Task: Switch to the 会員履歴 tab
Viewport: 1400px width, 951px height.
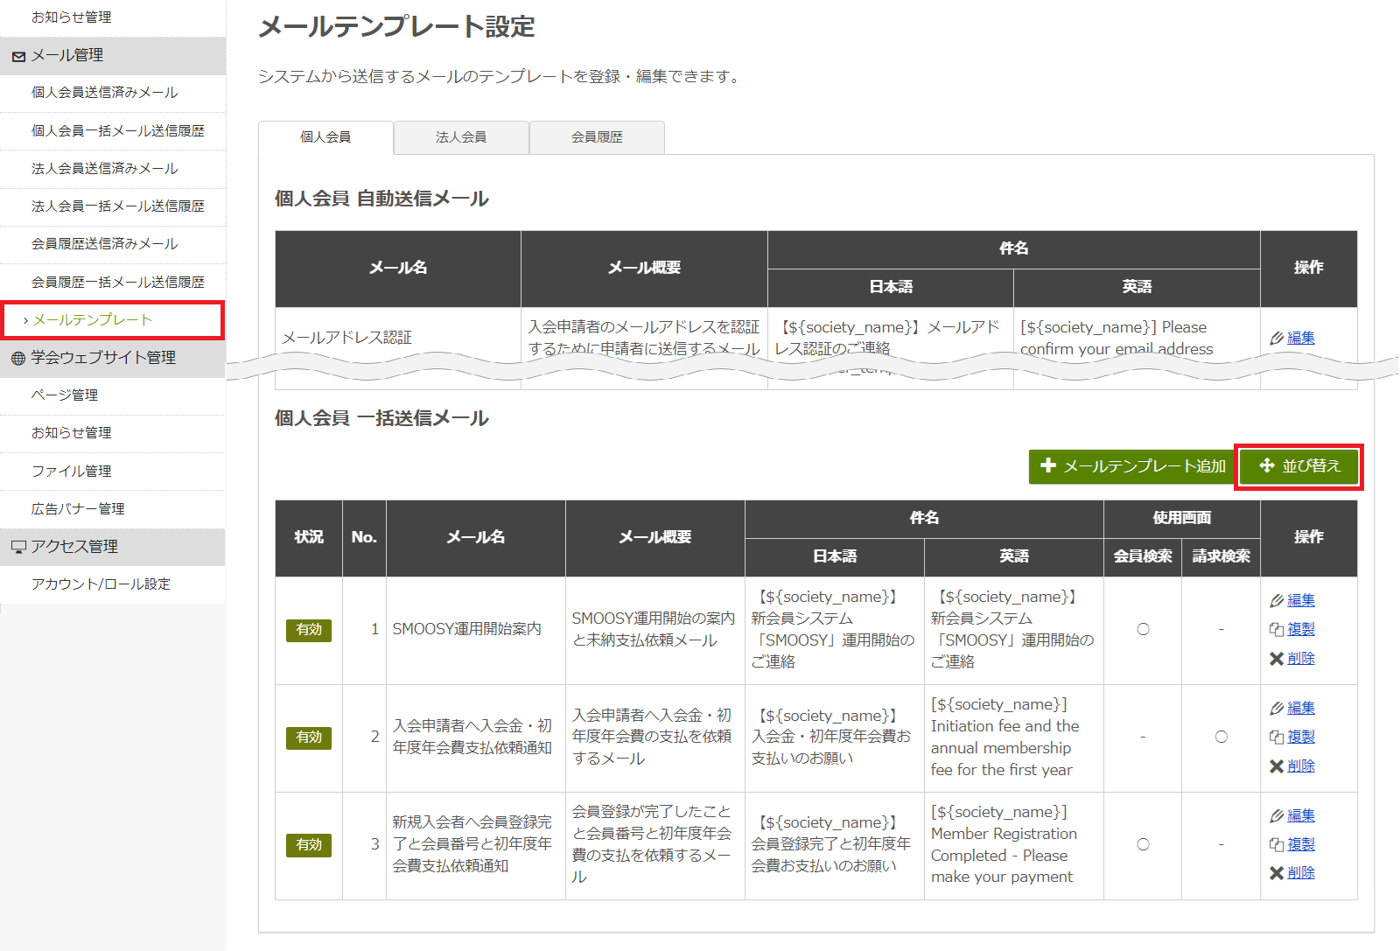Action: pyautogui.click(x=597, y=137)
